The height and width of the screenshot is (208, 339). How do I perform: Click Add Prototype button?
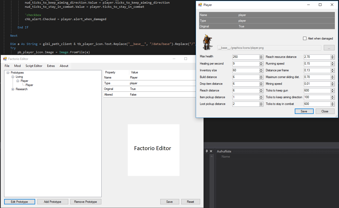pyautogui.click(x=53, y=202)
